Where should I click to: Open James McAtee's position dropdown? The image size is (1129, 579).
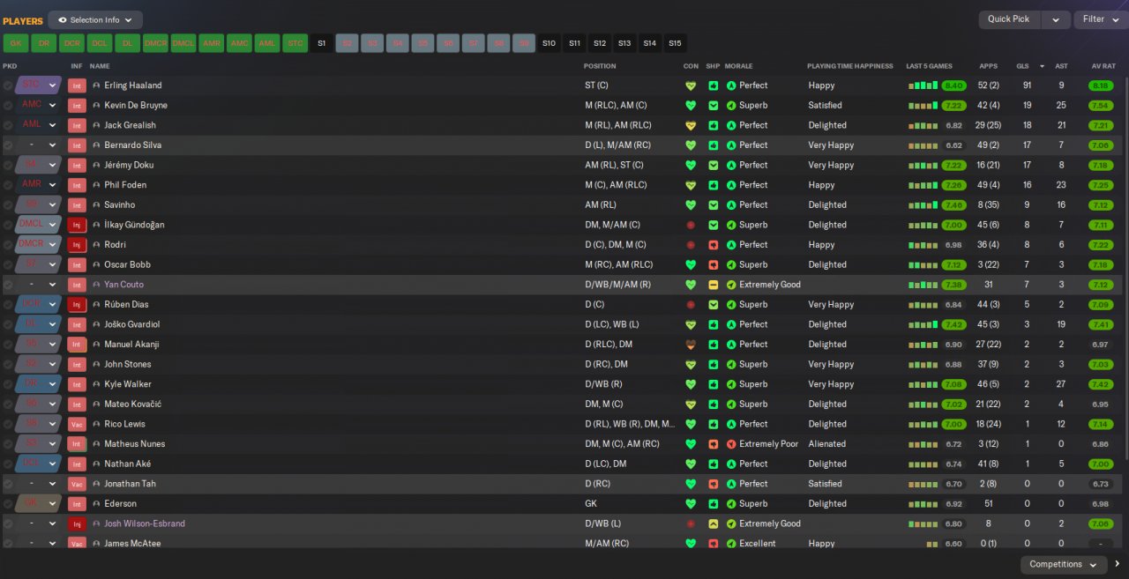click(x=37, y=544)
